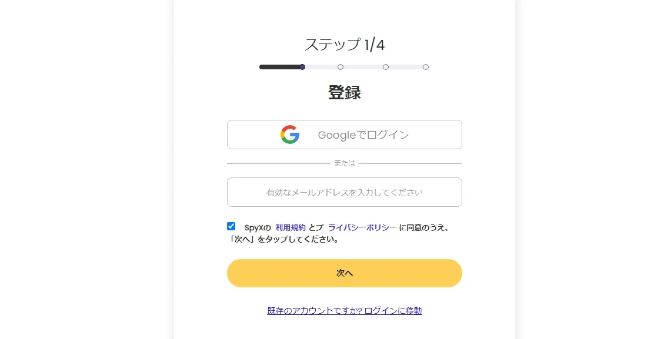Click the filled progress marker on step one
The image size is (671, 339).
tap(302, 67)
